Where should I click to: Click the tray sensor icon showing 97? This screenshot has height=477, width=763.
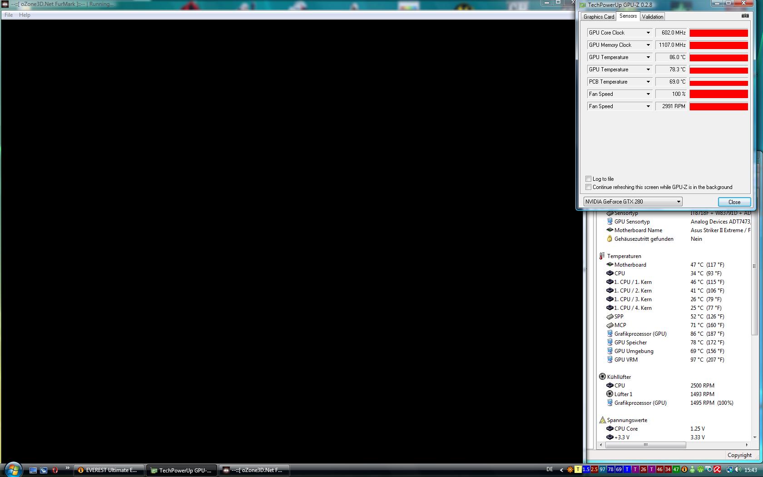(x=602, y=470)
